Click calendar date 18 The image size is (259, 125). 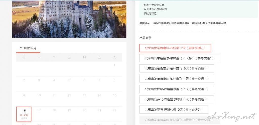pyautogui.click(x=54, y=110)
